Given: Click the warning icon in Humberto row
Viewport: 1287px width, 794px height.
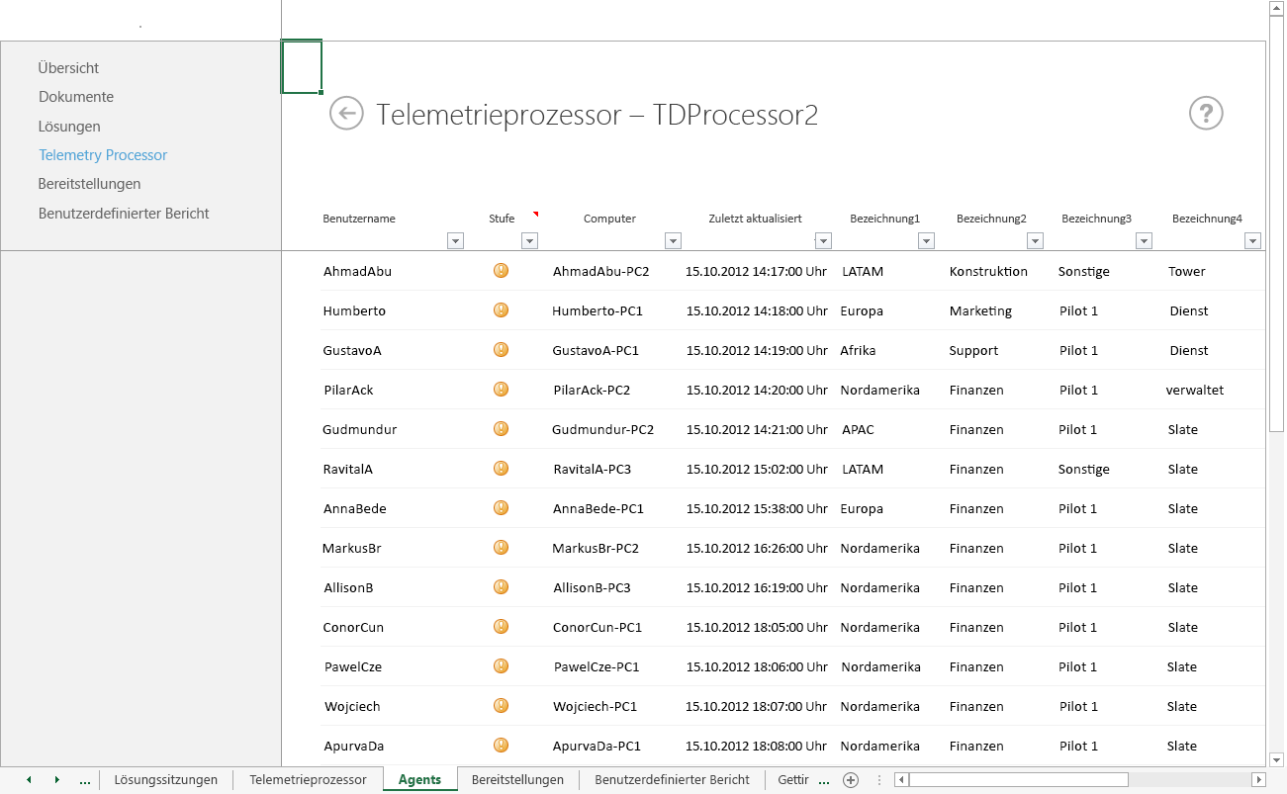Looking at the screenshot, I should point(501,310).
